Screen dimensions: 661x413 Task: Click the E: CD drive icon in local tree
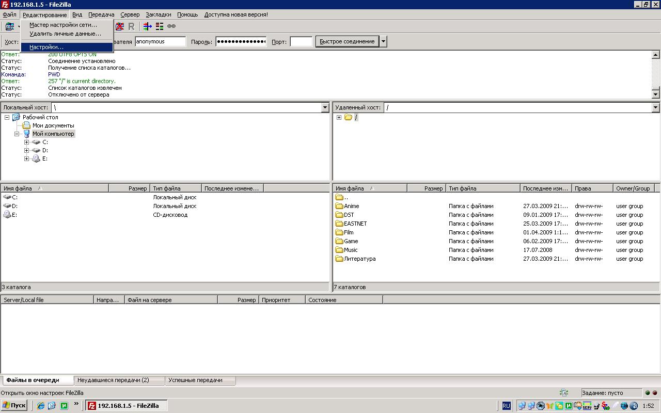(x=36, y=158)
